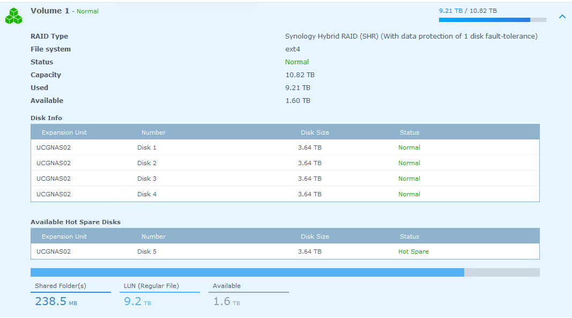
Task: Click the large storage allocation bar
Action: pyautogui.click(x=285, y=272)
